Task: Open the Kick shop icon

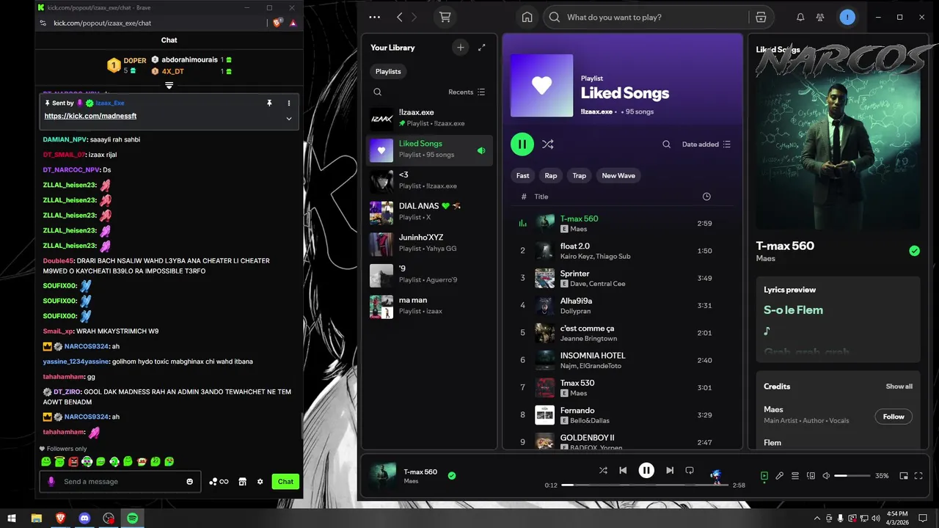Action: (x=242, y=482)
